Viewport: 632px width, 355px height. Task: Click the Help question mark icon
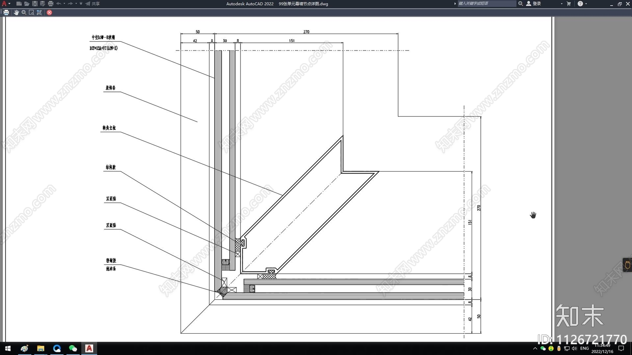(x=580, y=4)
